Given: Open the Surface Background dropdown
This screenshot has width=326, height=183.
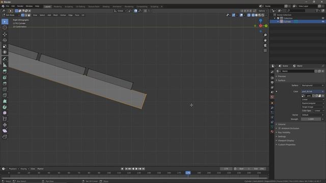Looking at the screenshot, I should click(313, 85).
